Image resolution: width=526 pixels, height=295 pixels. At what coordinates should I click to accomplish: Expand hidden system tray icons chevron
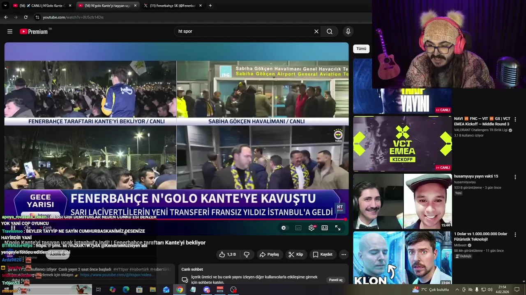pos(457,290)
